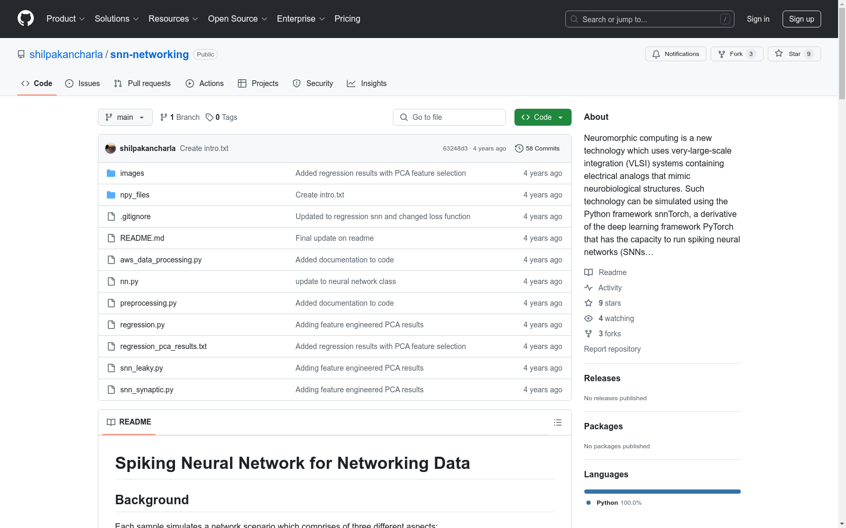The height and width of the screenshot is (528, 846).
Task: Click the Readme book icon in sidebar
Action: (x=588, y=272)
